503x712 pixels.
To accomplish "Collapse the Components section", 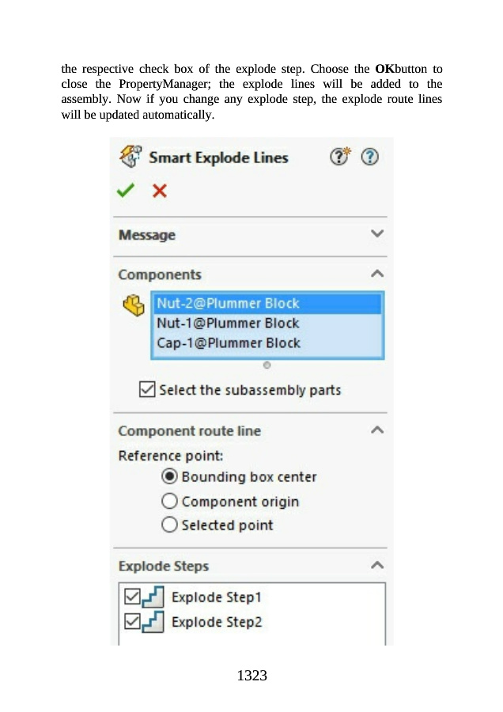I will (x=377, y=275).
